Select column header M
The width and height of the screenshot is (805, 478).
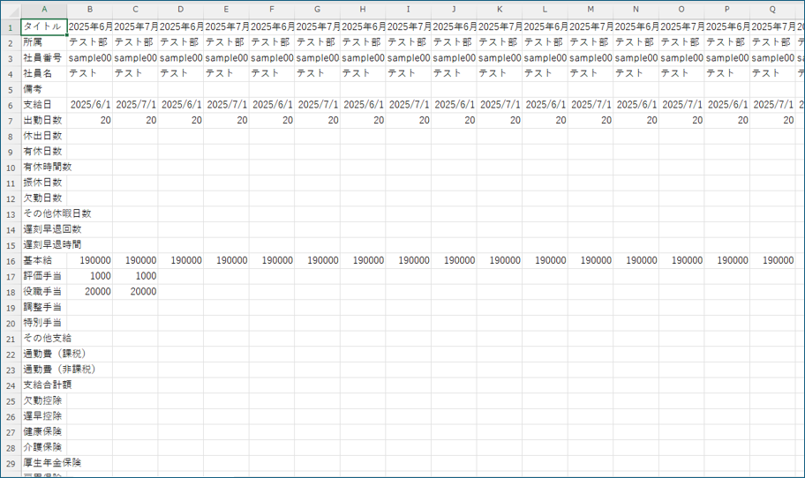click(x=591, y=11)
